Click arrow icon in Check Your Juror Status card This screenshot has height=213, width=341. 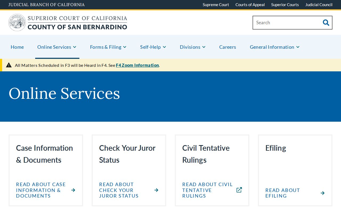coord(156,190)
